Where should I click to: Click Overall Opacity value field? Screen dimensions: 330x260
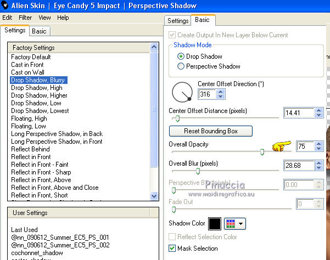click(x=306, y=146)
